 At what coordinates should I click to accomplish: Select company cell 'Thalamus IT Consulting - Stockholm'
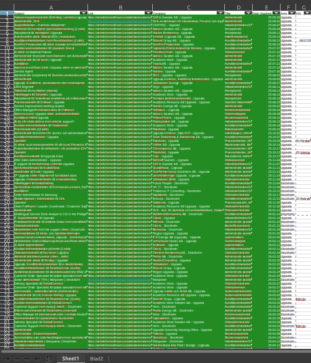[188, 191]
